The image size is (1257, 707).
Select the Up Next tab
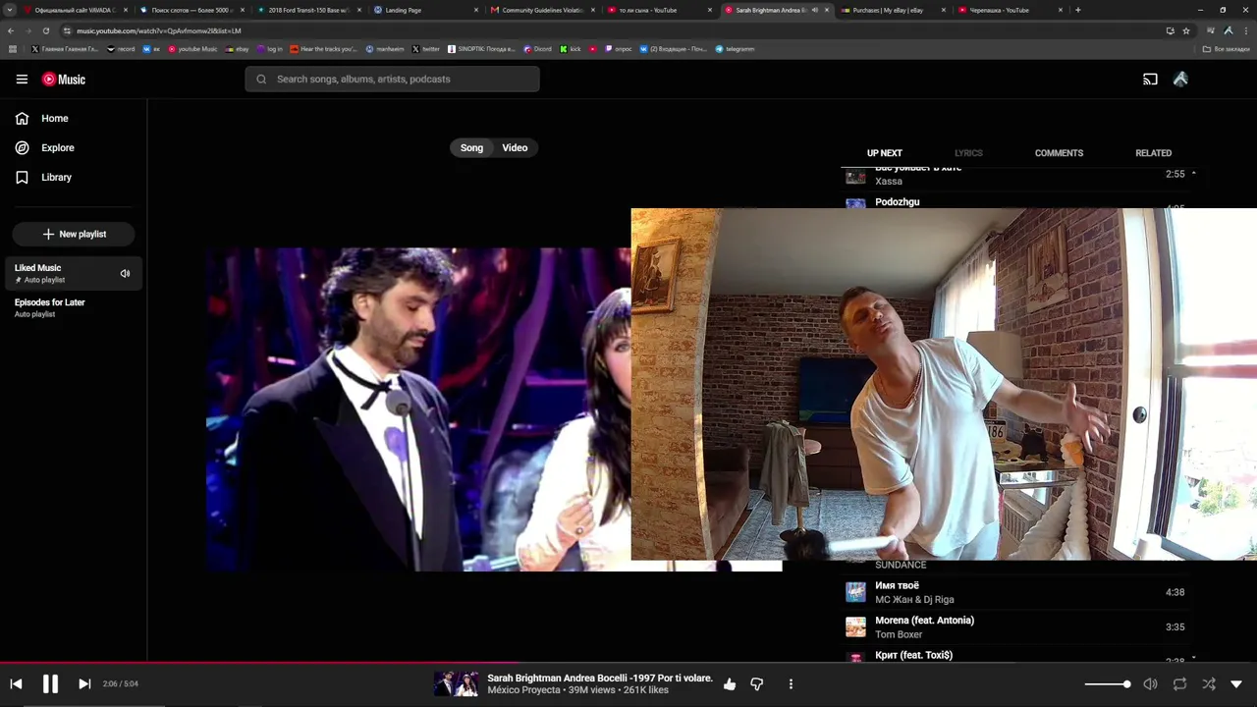click(884, 153)
